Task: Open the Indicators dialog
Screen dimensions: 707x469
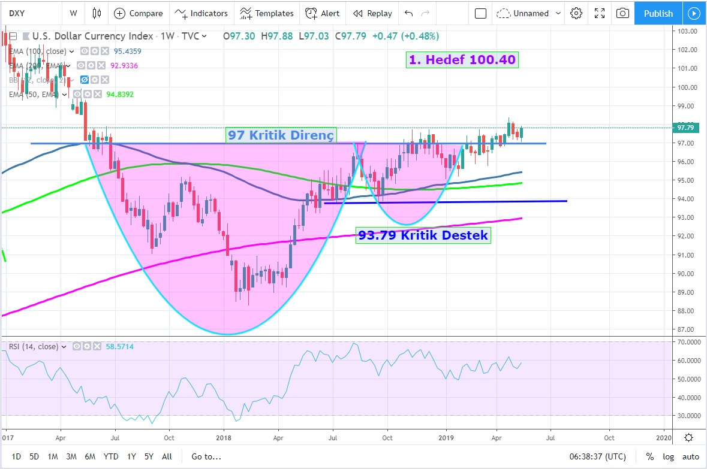Action: 201,14
